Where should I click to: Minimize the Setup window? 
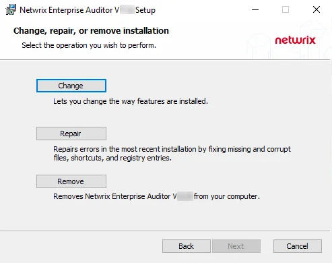[x=255, y=9]
